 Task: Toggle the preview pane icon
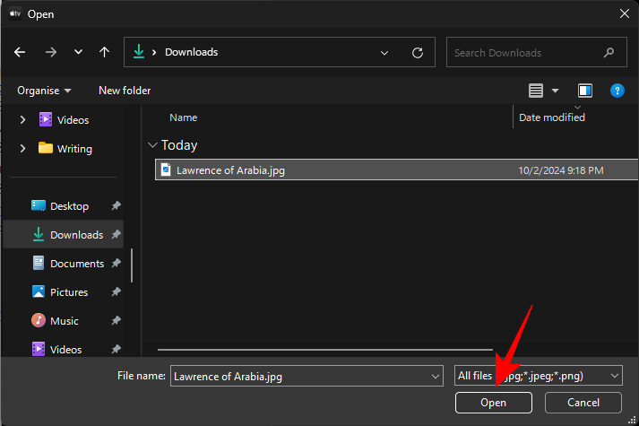[585, 91]
